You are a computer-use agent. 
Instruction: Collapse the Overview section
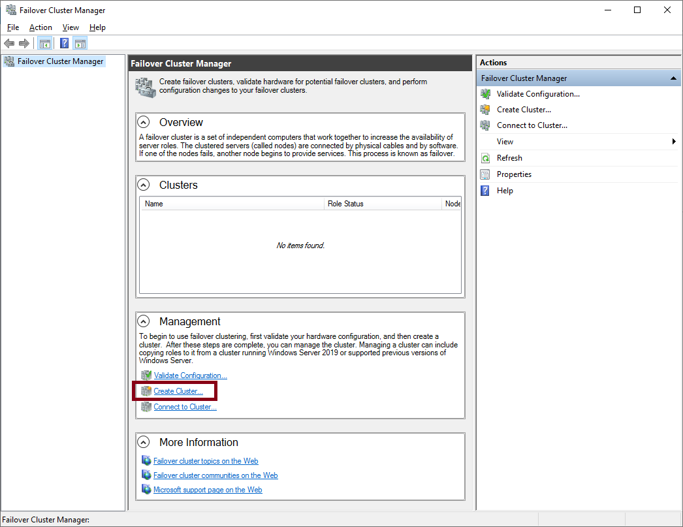click(x=143, y=122)
